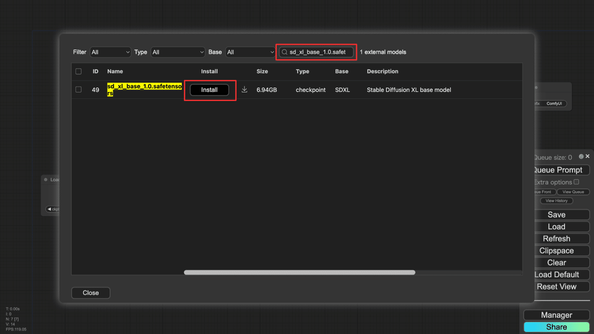Screen dimensions: 594x334
Task: Click the Stable Diffusion XL base model description
Action: tap(409, 90)
